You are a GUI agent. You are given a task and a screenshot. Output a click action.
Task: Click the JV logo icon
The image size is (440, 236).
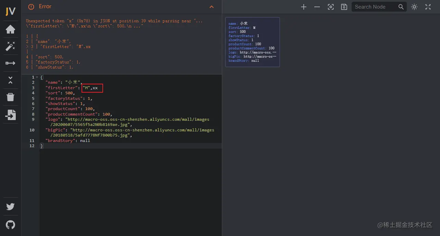click(x=11, y=11)
